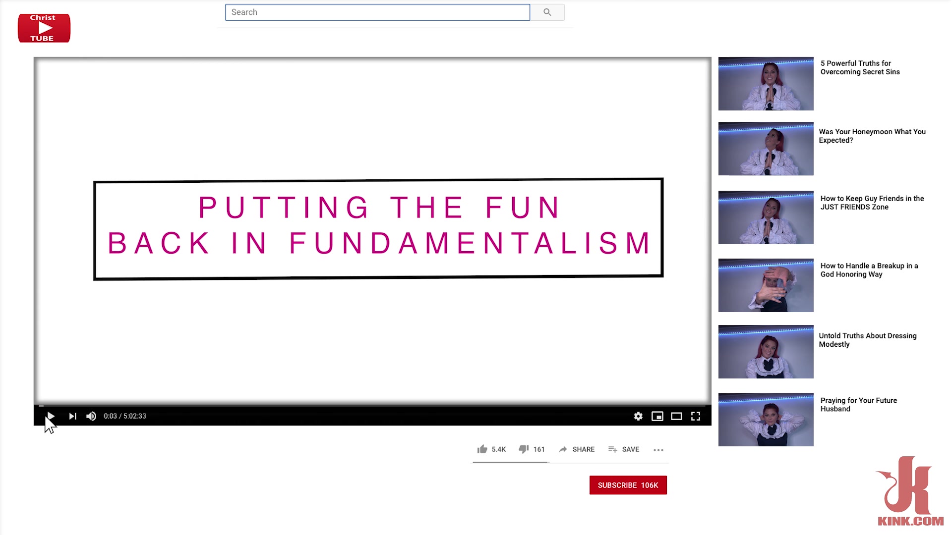Focus the Search input field
Image resolution: width=952 pixels, height=535 pixels.
tap(377, 12)
